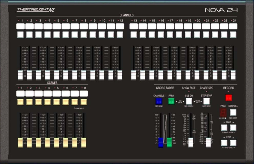Click the scene 4 white label strip
Viewport: 254px width, 164px height.
pyautogui.click(x=48, y=94)
